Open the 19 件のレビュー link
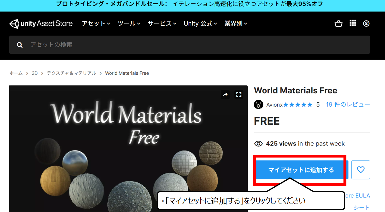Image resolution: width=385 pixels, height=212 pixels. pos(348,104)
